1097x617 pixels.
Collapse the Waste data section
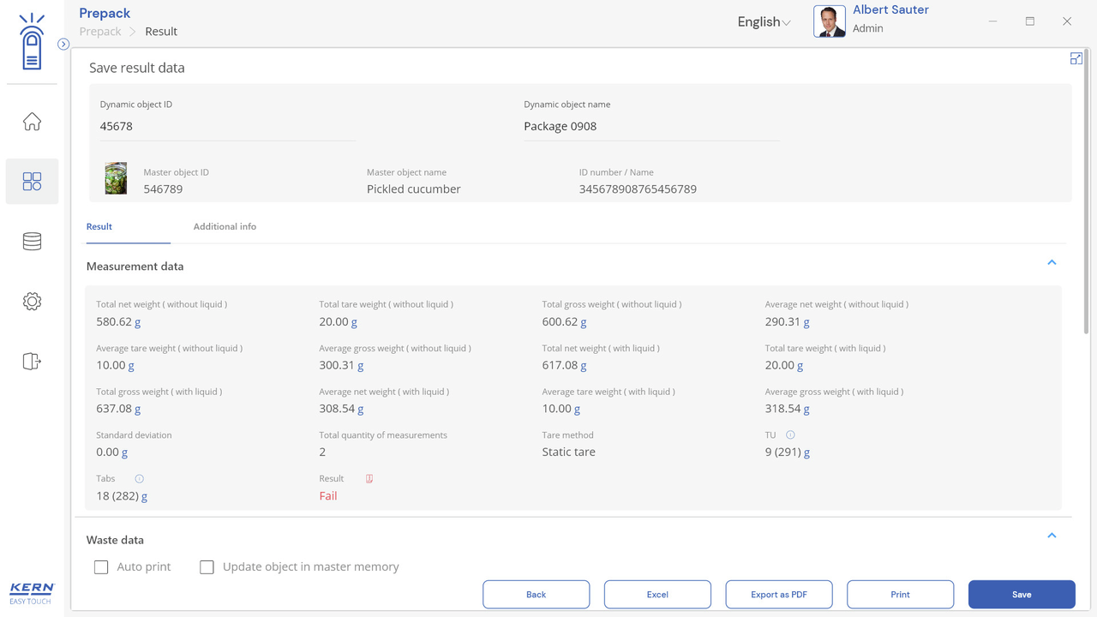point(1052,536)
